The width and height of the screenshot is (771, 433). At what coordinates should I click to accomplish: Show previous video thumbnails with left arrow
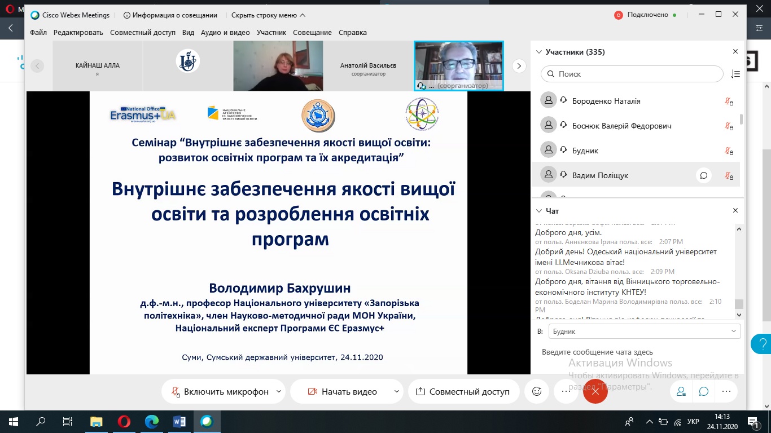37,66
